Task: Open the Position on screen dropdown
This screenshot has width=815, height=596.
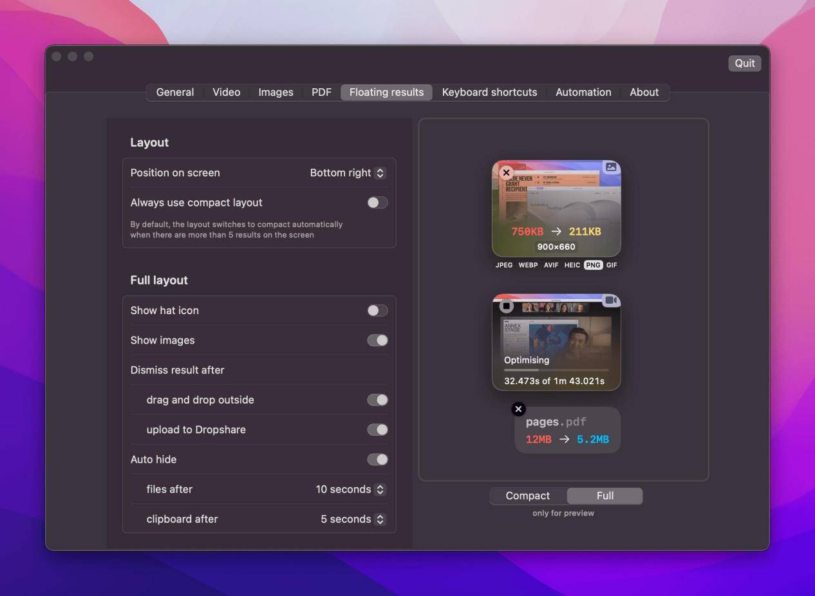Action: coord(348,173)
